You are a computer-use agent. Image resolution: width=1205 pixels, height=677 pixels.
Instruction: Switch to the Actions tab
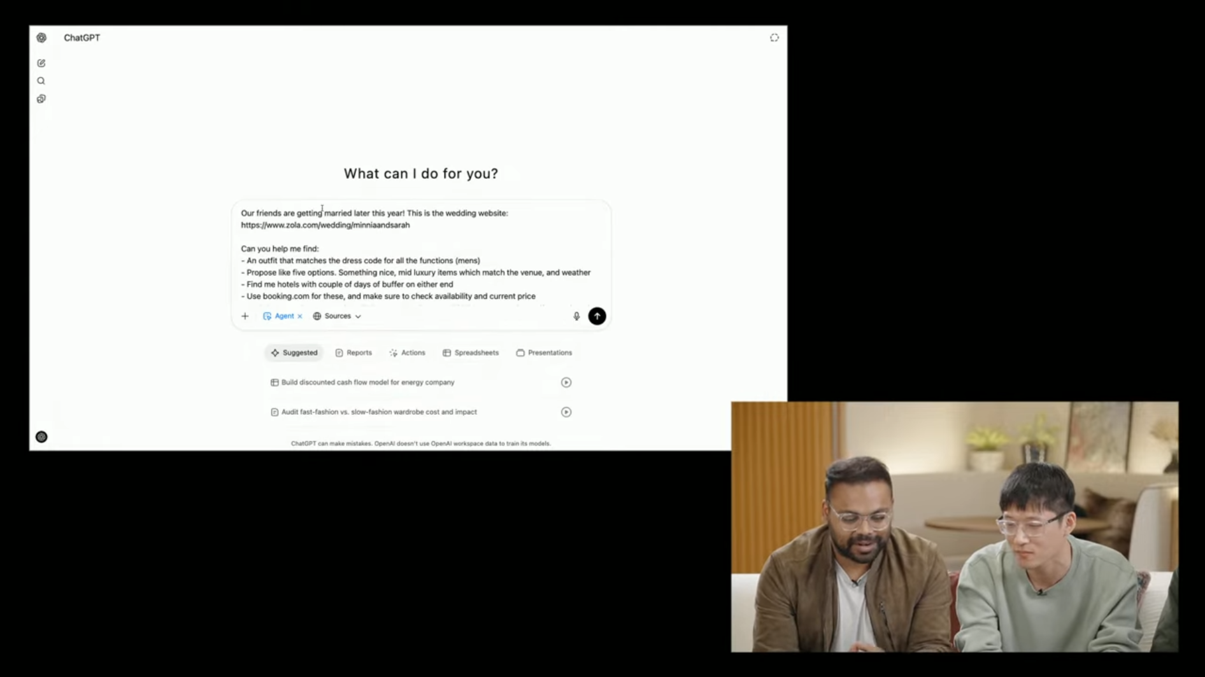407,352
